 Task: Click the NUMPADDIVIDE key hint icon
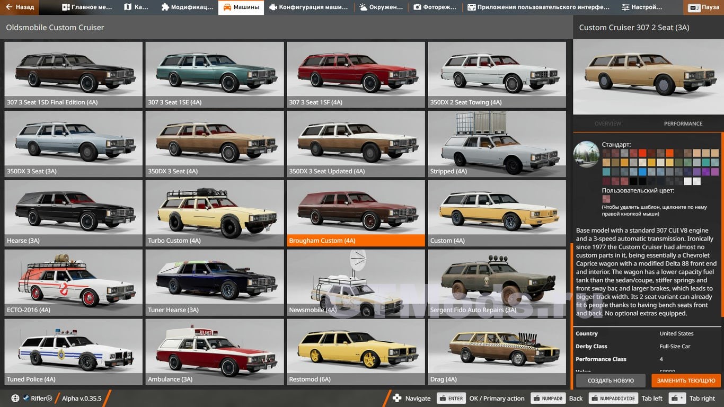point(613,399)
